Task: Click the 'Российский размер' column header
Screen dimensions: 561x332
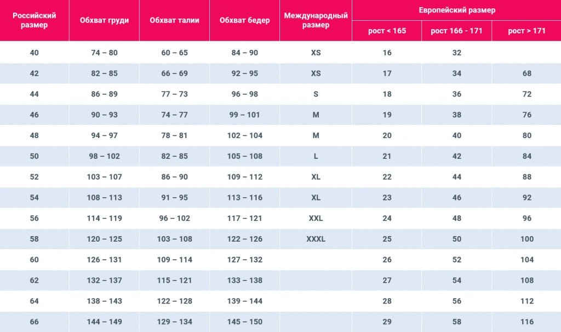Action: click(34, 20)
